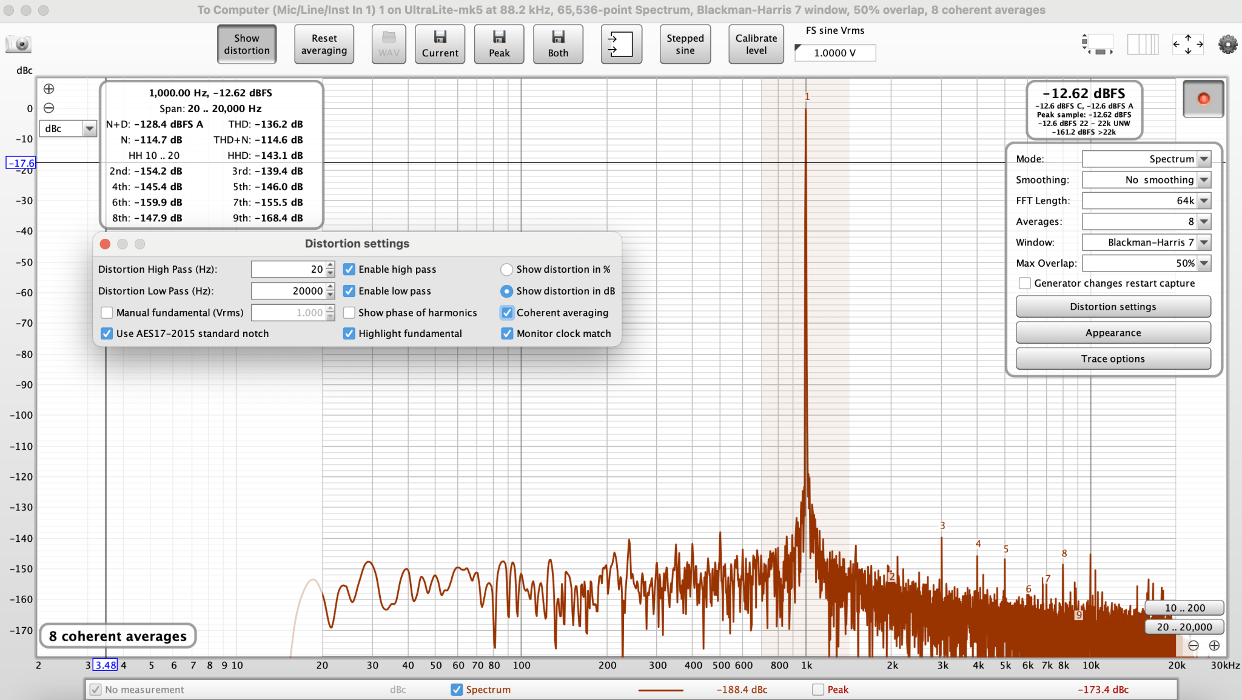Click Reset averaging

pyautogui.click(x=324, y=44)
